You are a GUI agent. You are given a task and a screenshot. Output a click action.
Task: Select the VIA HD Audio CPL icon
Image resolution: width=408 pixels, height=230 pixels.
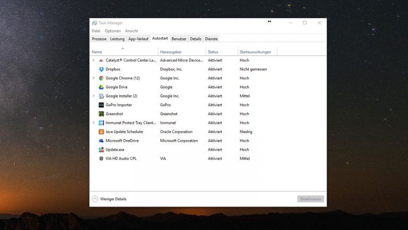(x=101, y=159)
